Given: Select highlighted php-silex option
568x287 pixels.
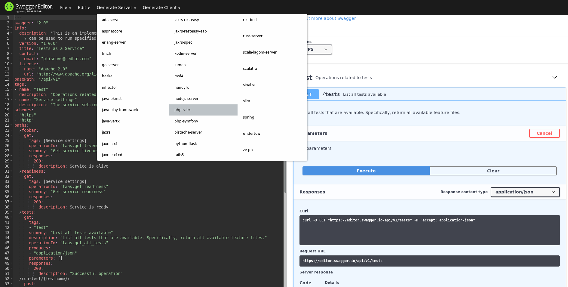Looking at the screenshot, I should pos(203,110).
